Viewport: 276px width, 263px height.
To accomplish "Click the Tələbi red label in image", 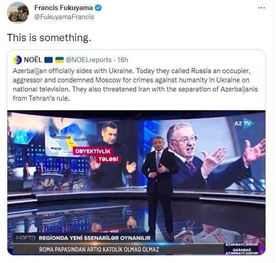I will click(x=108, y=159).
